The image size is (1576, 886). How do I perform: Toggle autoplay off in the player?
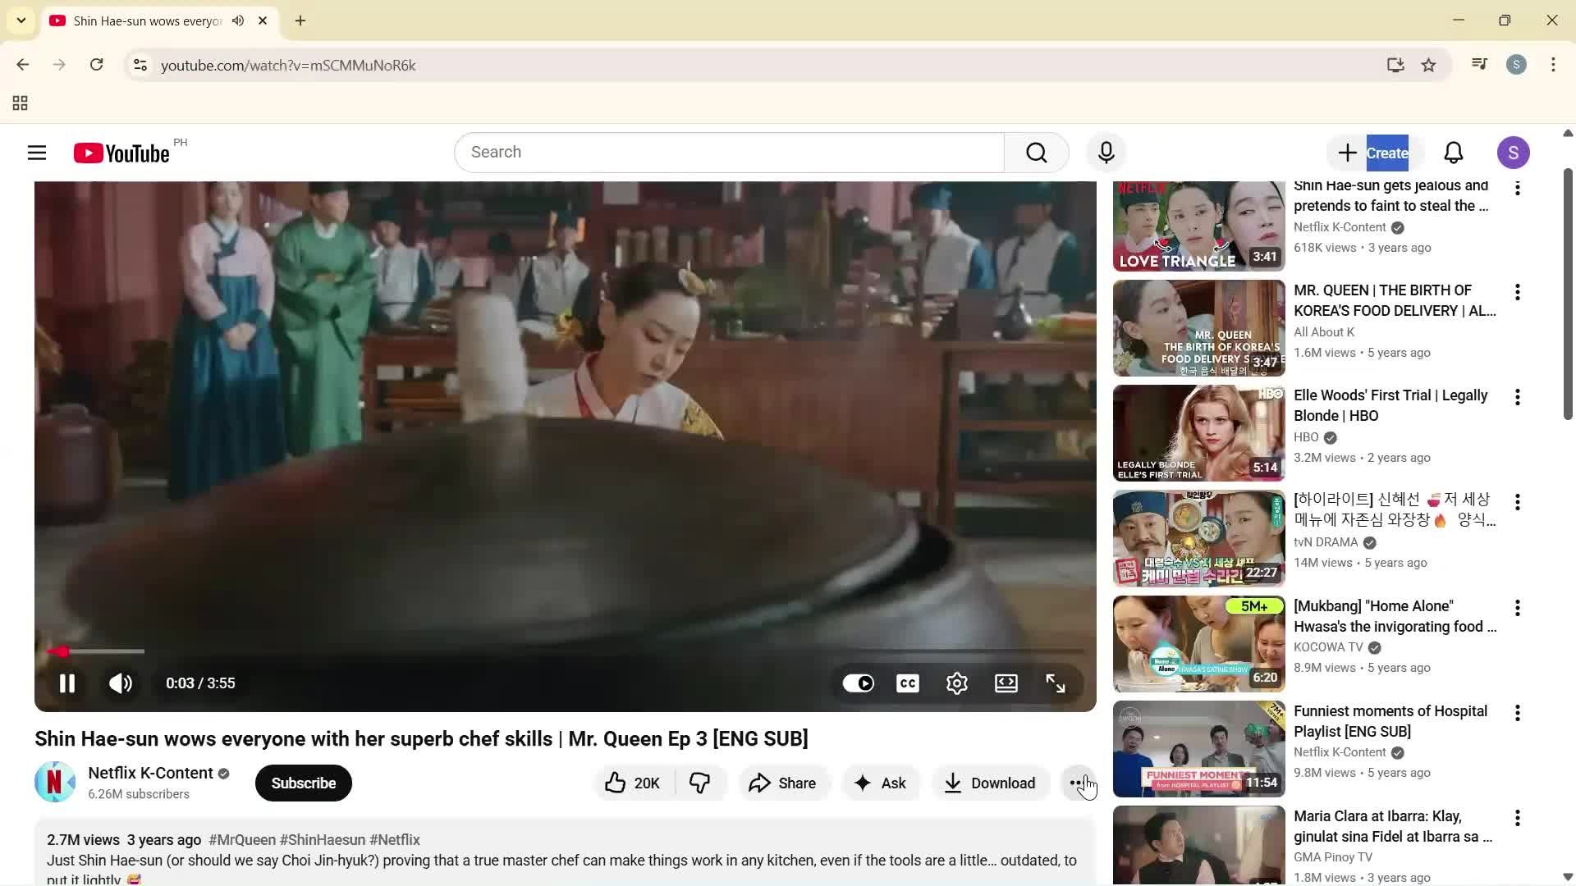(858, 683)
